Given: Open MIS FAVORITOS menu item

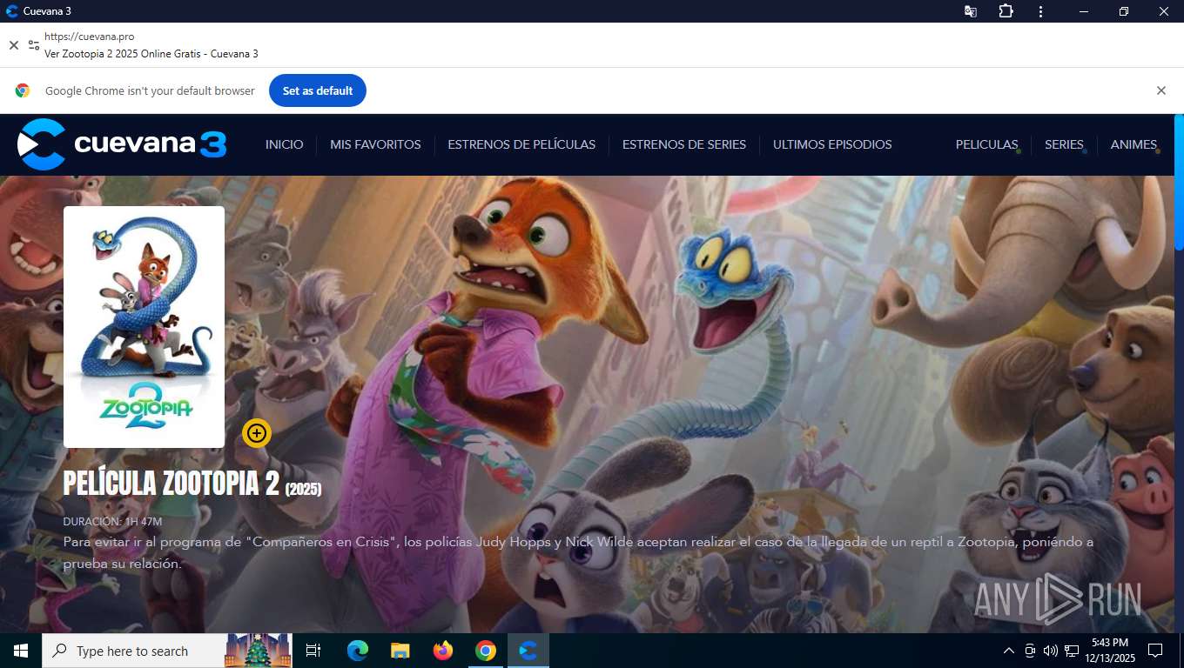Looking at the screenshot, I should tap(375, 144).
